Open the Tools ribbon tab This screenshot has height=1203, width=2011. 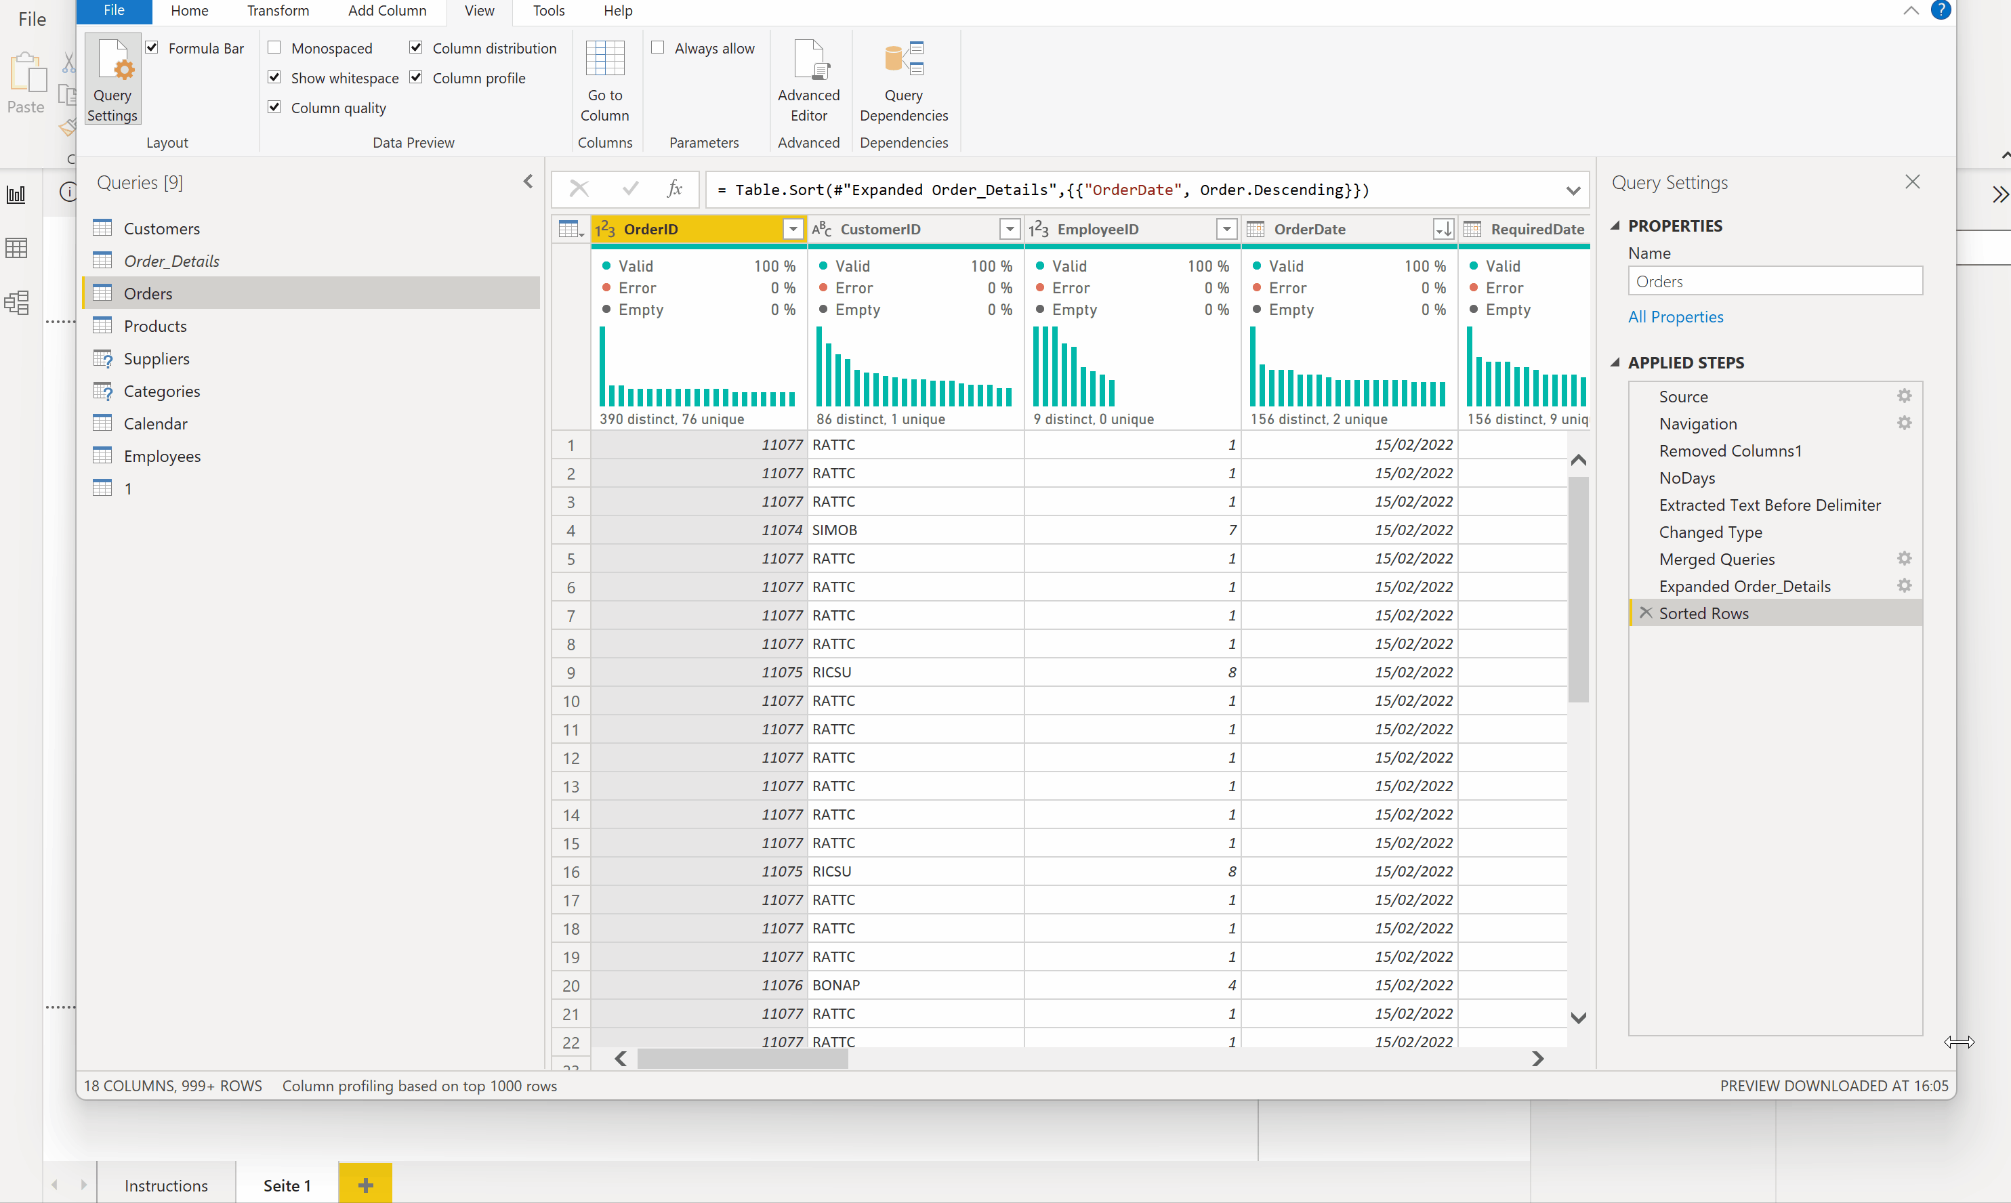coord(548,11)
